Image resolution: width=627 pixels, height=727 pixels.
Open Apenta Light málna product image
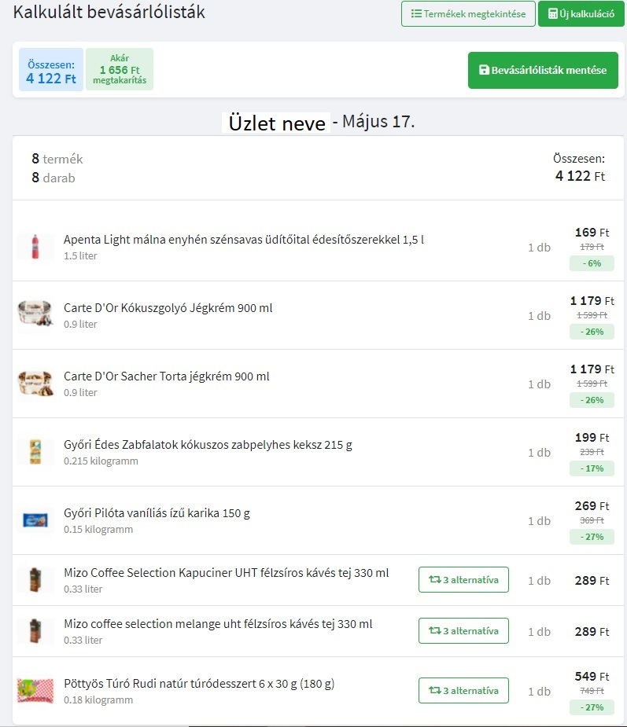(35, 247)
